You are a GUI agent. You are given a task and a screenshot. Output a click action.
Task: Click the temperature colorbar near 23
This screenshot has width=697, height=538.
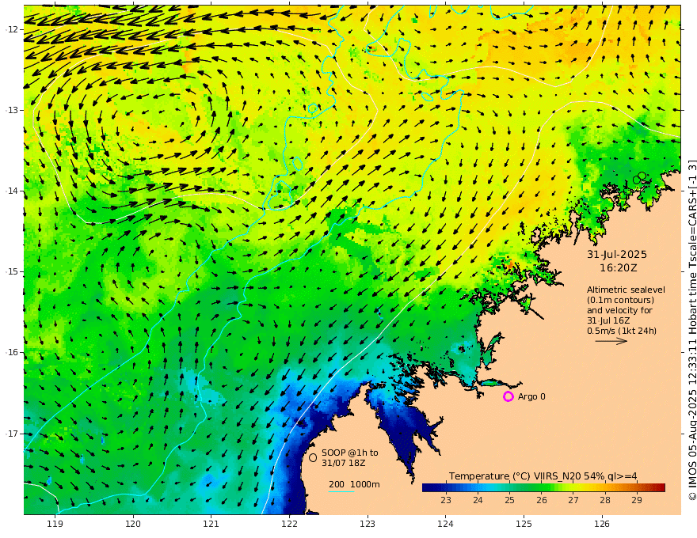[446, 487]
